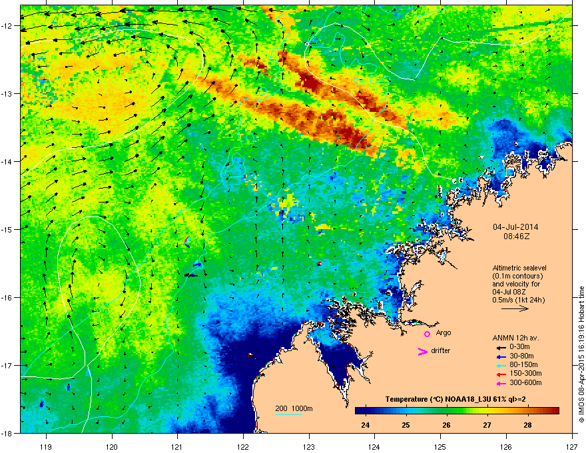Click the (0.1m contours) text

(517, 276)
